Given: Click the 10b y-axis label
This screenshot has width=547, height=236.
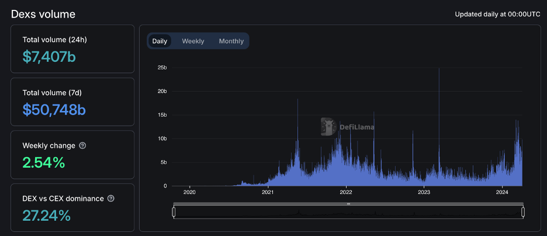Looking at the screenshot, I should [162, 139].
